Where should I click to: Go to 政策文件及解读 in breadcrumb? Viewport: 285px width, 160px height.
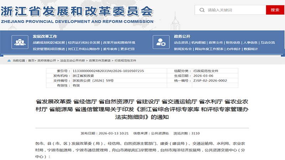[x=100, y=60]
